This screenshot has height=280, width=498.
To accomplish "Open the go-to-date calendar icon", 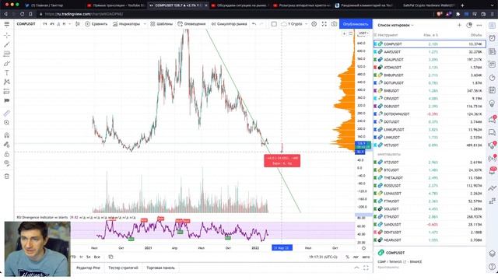I will click(110, 257).
